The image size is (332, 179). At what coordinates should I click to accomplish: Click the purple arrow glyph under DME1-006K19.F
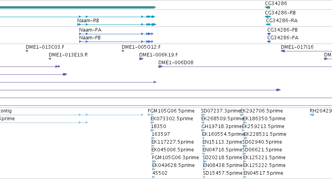coord(141,59)
